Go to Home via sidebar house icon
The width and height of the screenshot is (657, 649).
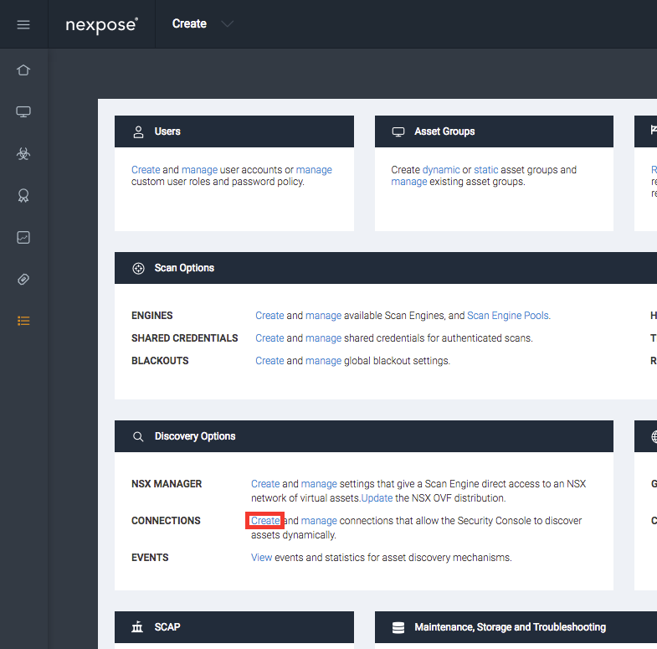[x=23, y=70]
